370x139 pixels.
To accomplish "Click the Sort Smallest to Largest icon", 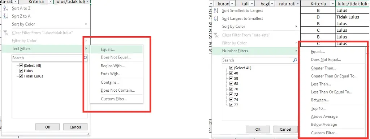I will click(216, 10).
